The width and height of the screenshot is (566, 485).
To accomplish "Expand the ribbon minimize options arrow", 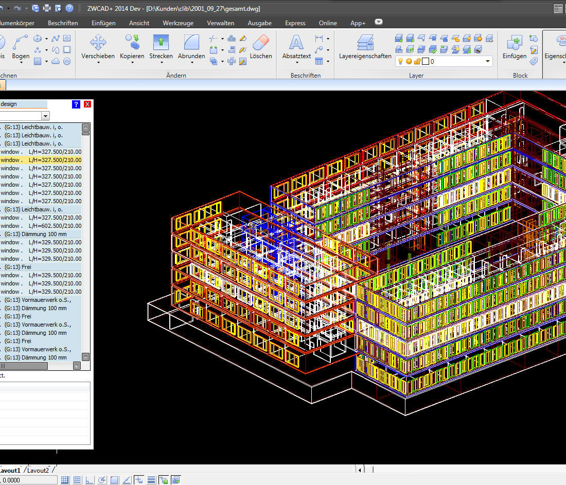I will [x=379, y=22].
